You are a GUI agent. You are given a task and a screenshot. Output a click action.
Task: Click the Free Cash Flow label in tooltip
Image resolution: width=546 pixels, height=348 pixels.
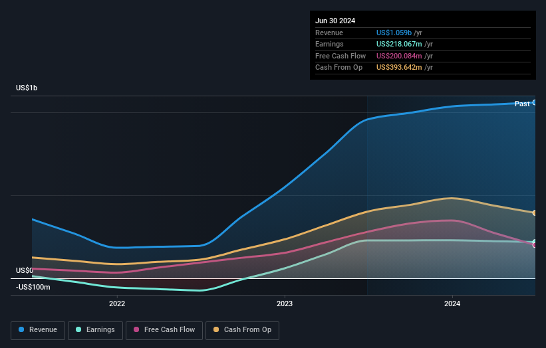(x=341, y=56)
